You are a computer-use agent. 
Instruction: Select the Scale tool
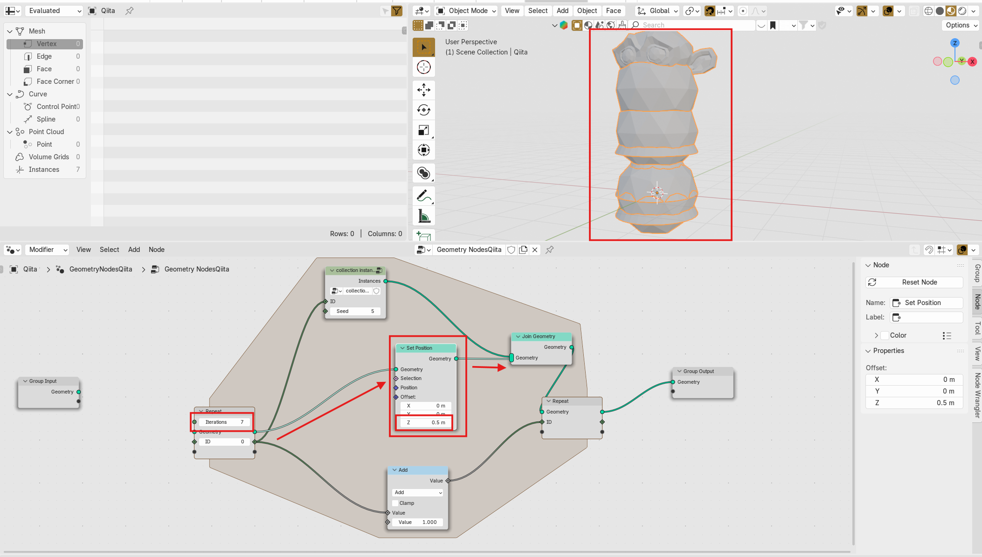(423, 130)
